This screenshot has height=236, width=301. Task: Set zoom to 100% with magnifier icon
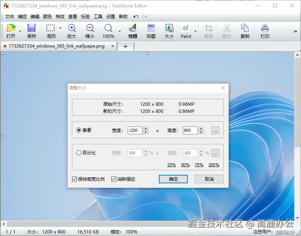(x=108, y=31)
